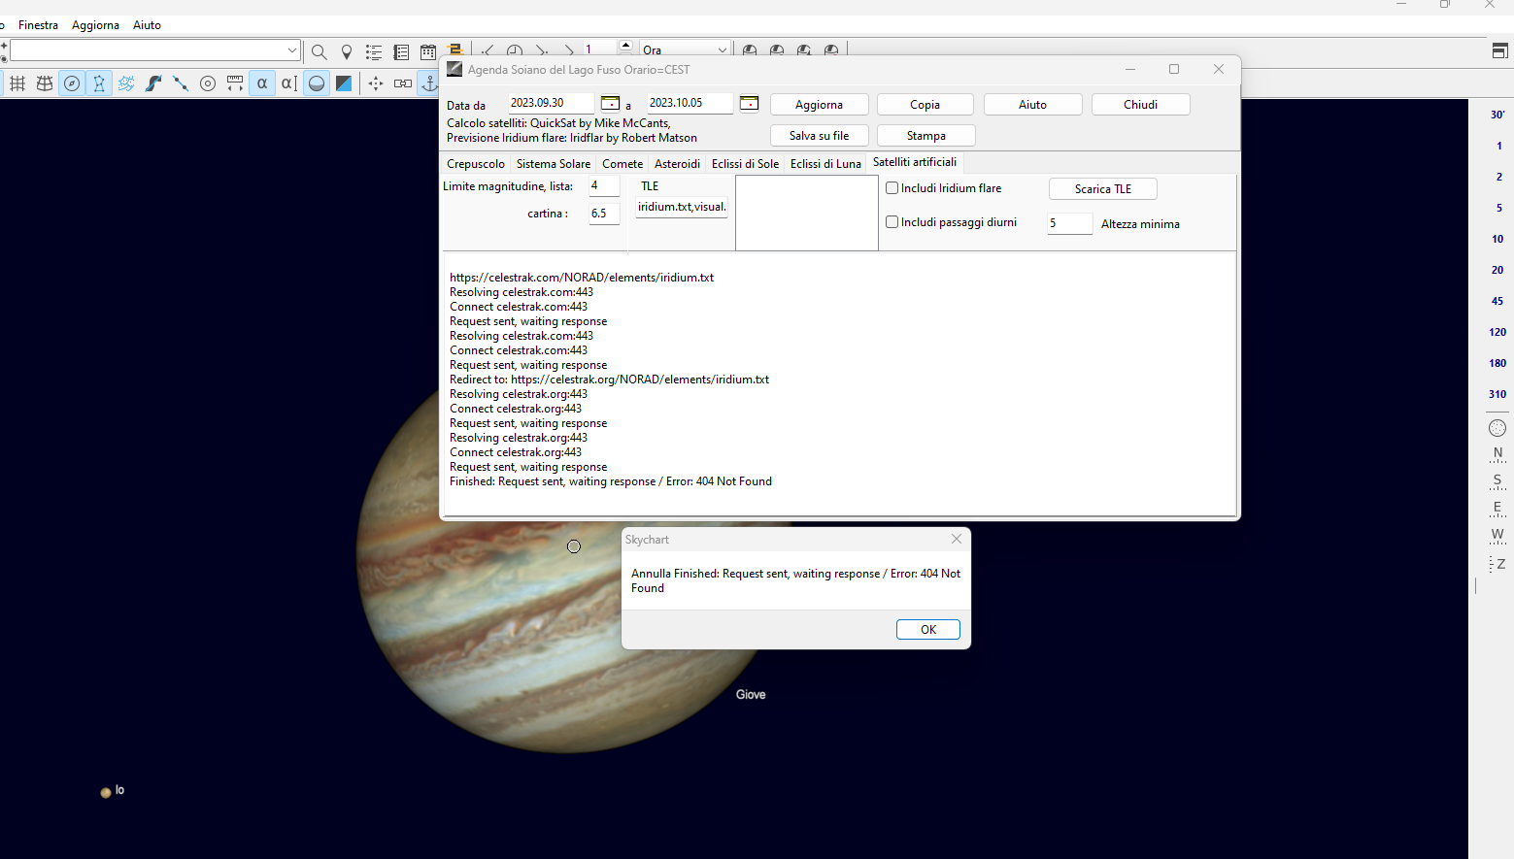Set field of view to 45 degrees
1514x859 pixels.
1497,301
